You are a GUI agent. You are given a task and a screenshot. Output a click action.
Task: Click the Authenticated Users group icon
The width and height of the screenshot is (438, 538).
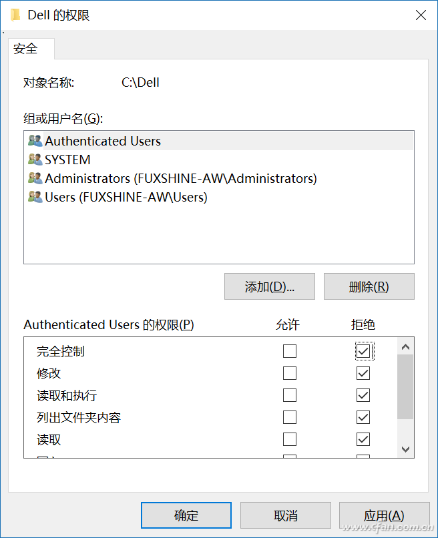click(35, 141)
